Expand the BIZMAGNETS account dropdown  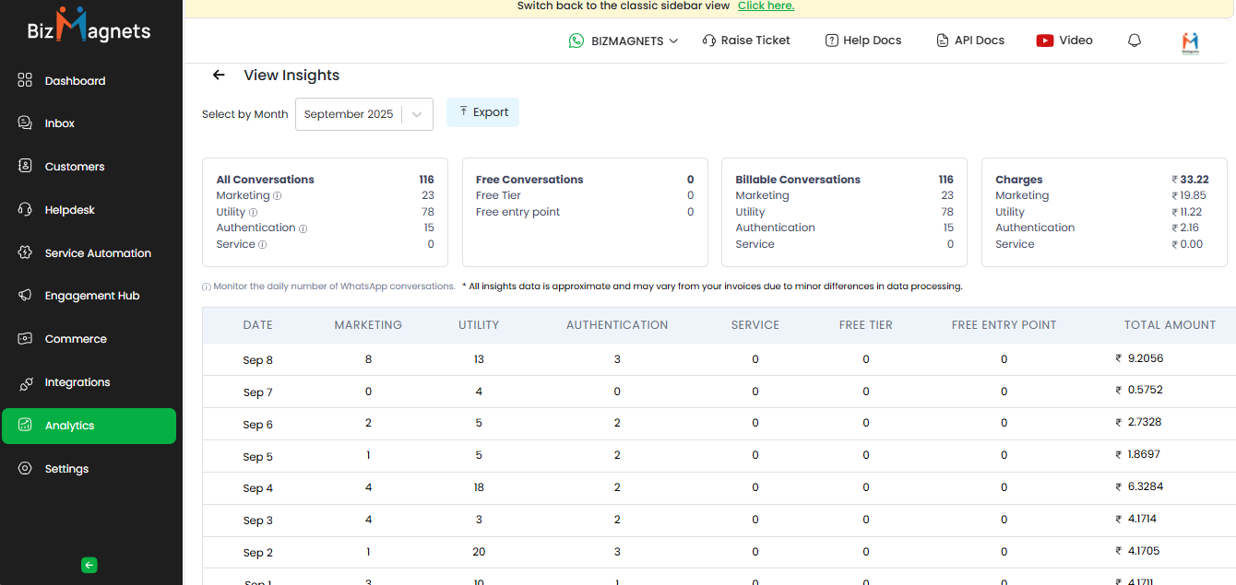pos(624,41)
